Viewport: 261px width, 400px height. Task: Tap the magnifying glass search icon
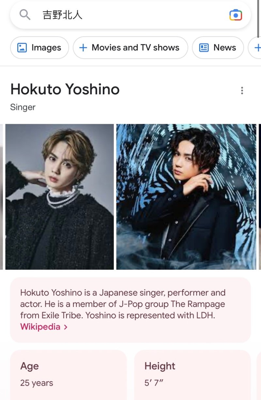tap(25, 15)
